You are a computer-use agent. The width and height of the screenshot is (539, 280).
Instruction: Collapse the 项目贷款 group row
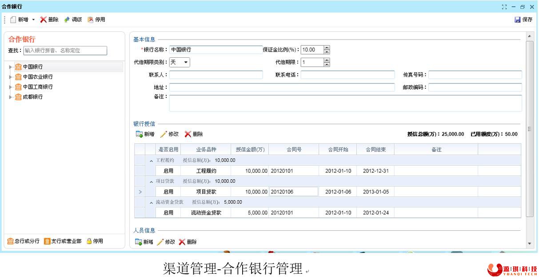tap(151, 181)
